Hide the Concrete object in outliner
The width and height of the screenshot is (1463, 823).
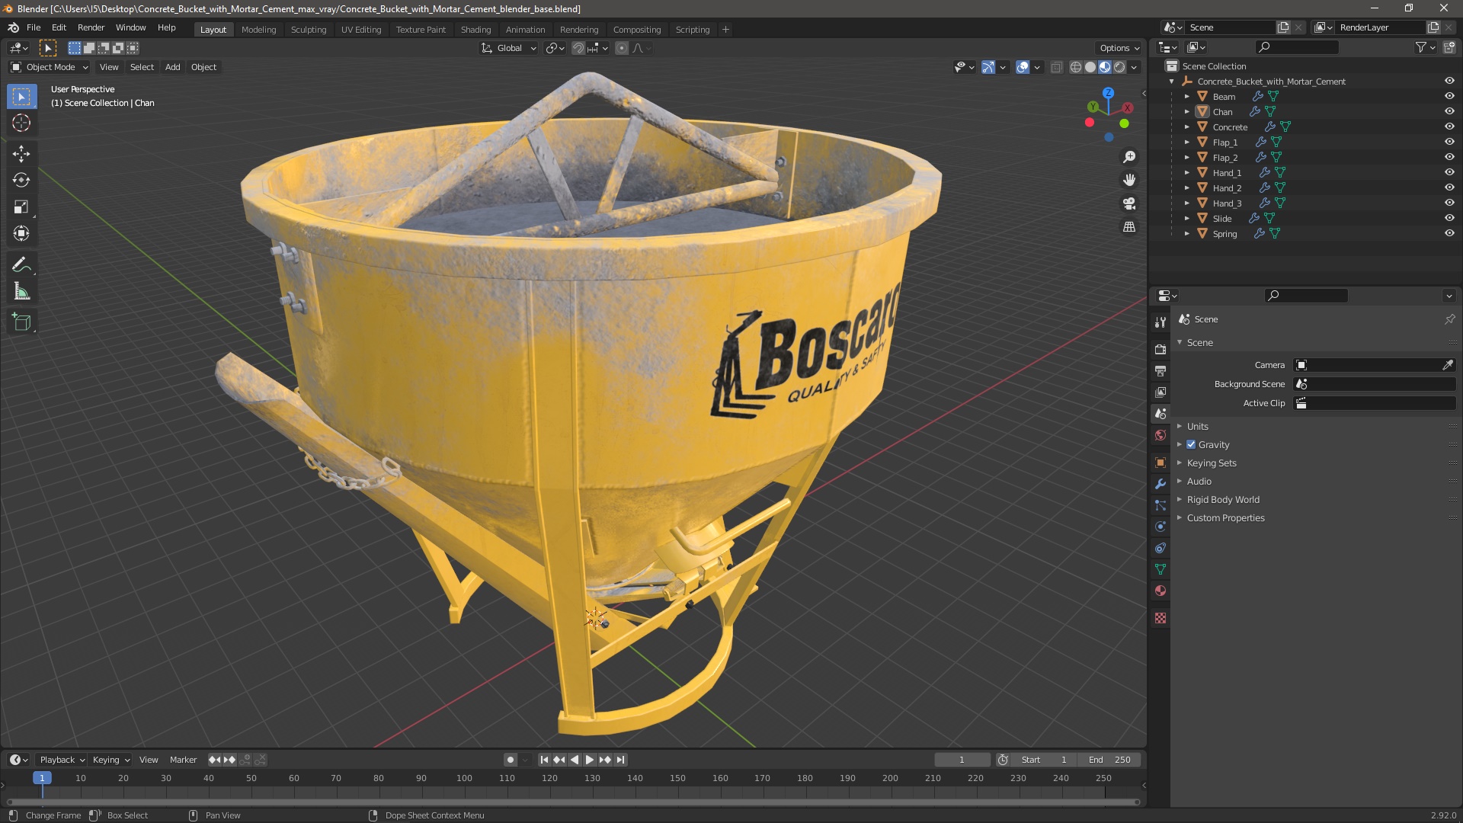click(x=1449, y=126)
